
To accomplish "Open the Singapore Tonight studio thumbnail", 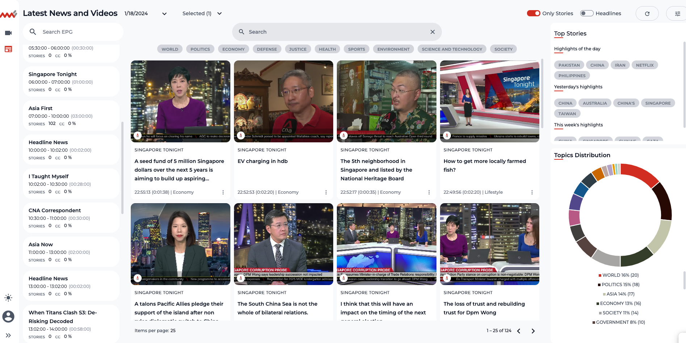I will click(x=490, y=101).
